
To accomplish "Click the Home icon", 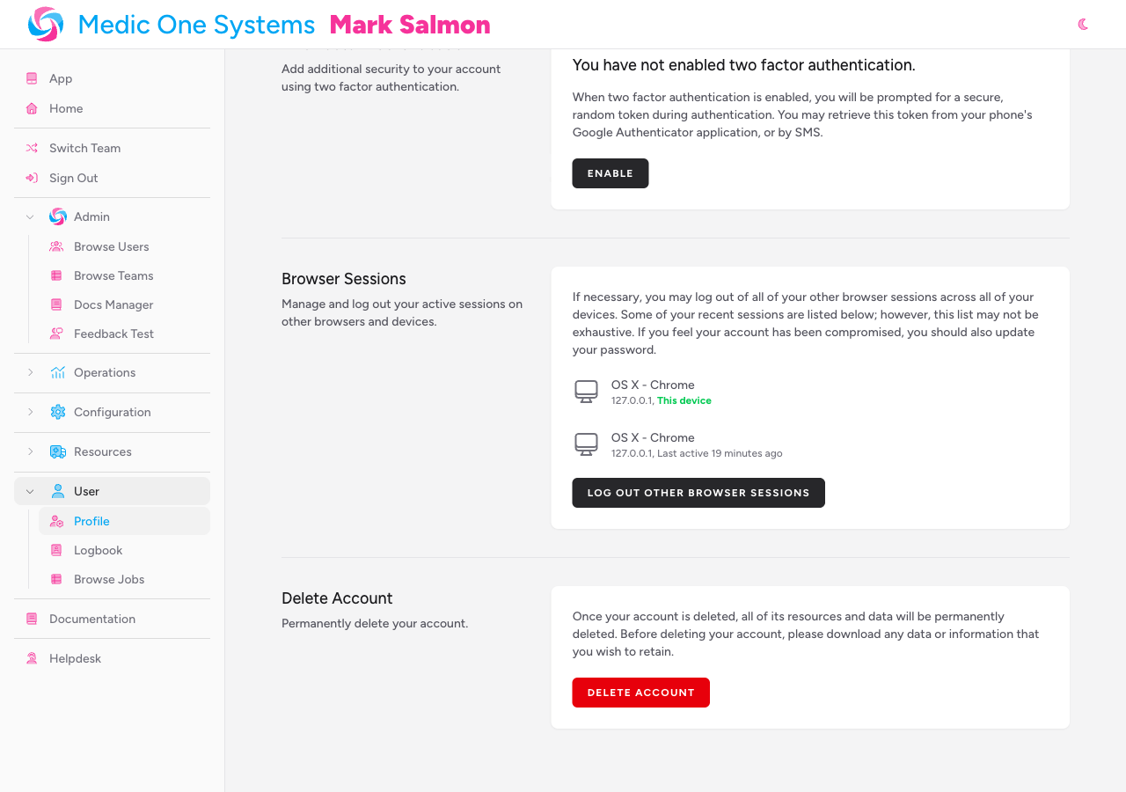I will tap(31, 108).
